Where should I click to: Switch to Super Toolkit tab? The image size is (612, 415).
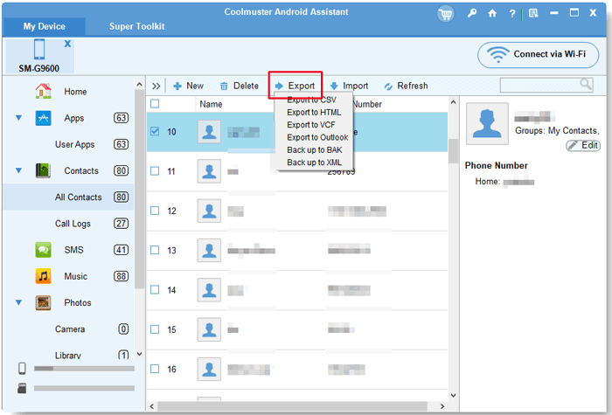coord(136,26)
